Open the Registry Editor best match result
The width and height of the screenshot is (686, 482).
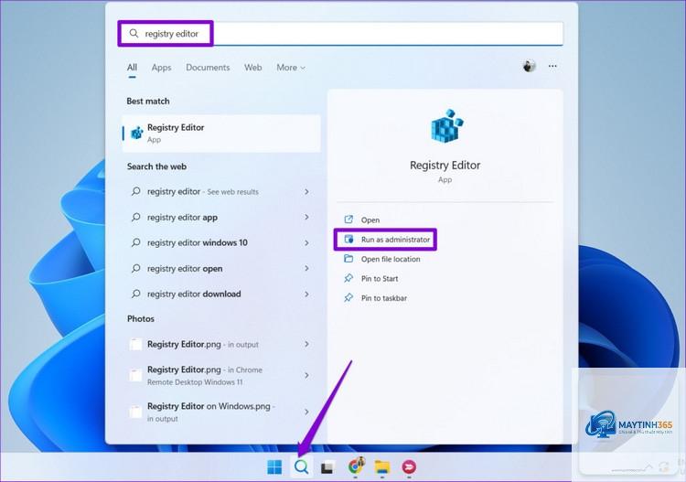coord(221,133)
